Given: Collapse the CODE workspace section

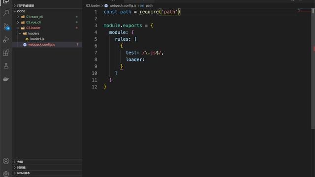Looking at the screenshot, I should pyautogui.click(x=15, y=11).
